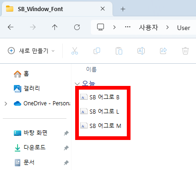
Task: Click the Delete trash icon
Action: [x=185, y=51]
